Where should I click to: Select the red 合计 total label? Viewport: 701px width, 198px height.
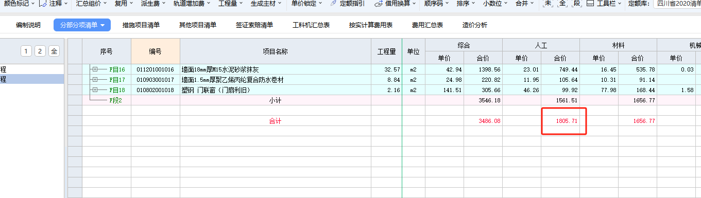276,121
